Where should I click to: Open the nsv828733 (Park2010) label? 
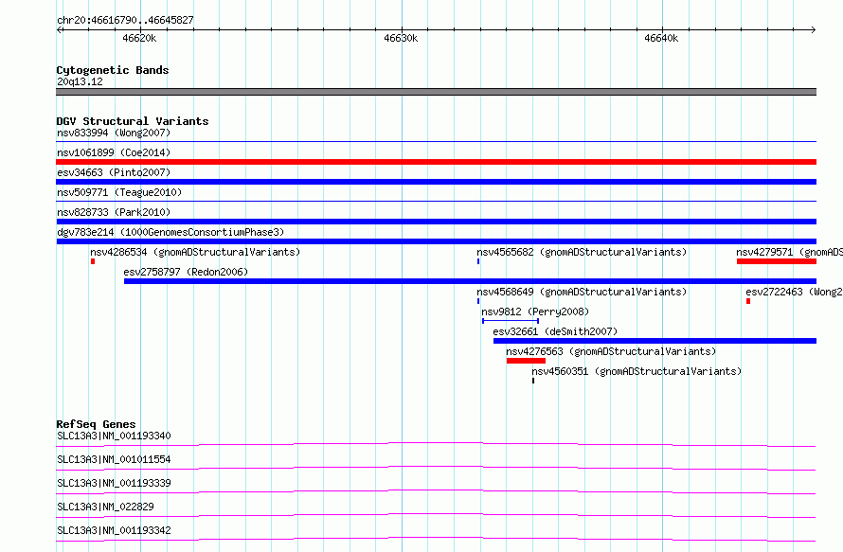click(114, 212)
